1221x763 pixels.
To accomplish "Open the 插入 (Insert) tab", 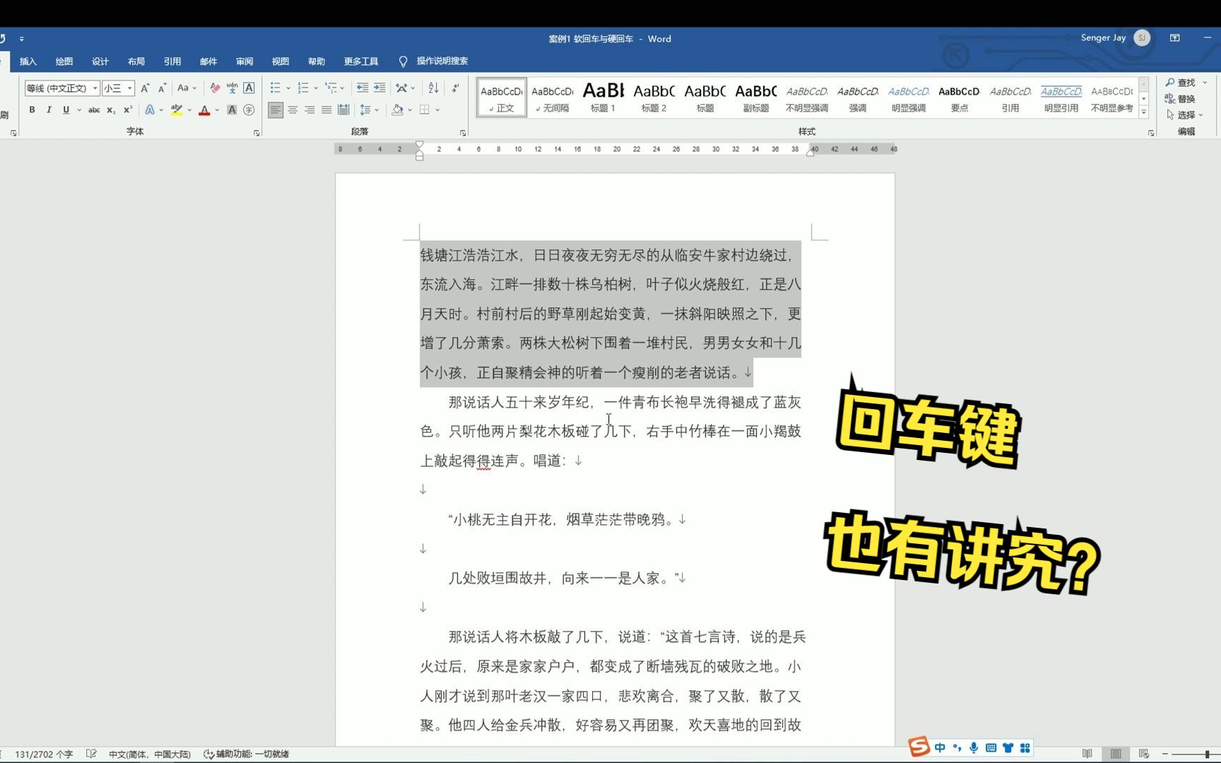I will (28, 61).
